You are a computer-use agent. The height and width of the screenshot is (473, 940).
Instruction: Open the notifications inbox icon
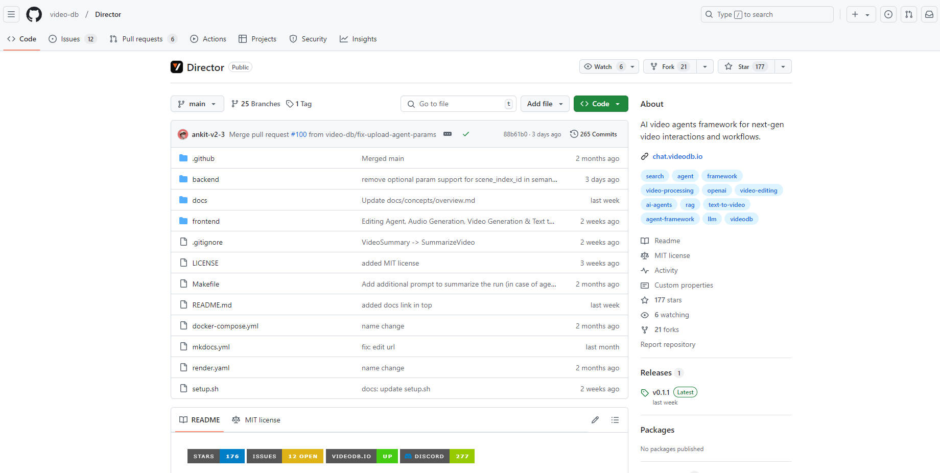tap(929, 14)
